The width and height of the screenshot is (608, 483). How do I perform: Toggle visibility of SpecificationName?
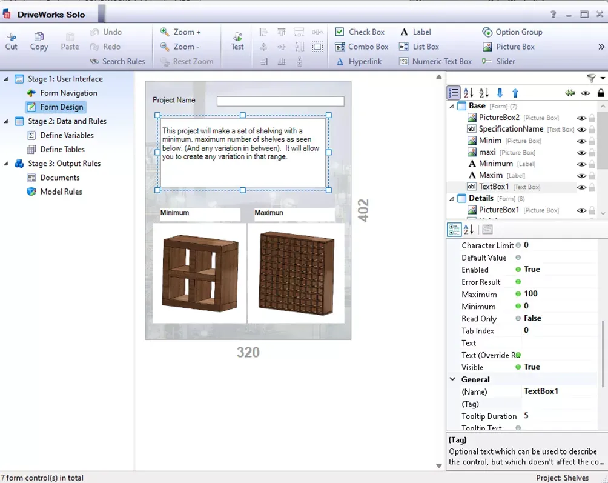click(x=581, y=130)
